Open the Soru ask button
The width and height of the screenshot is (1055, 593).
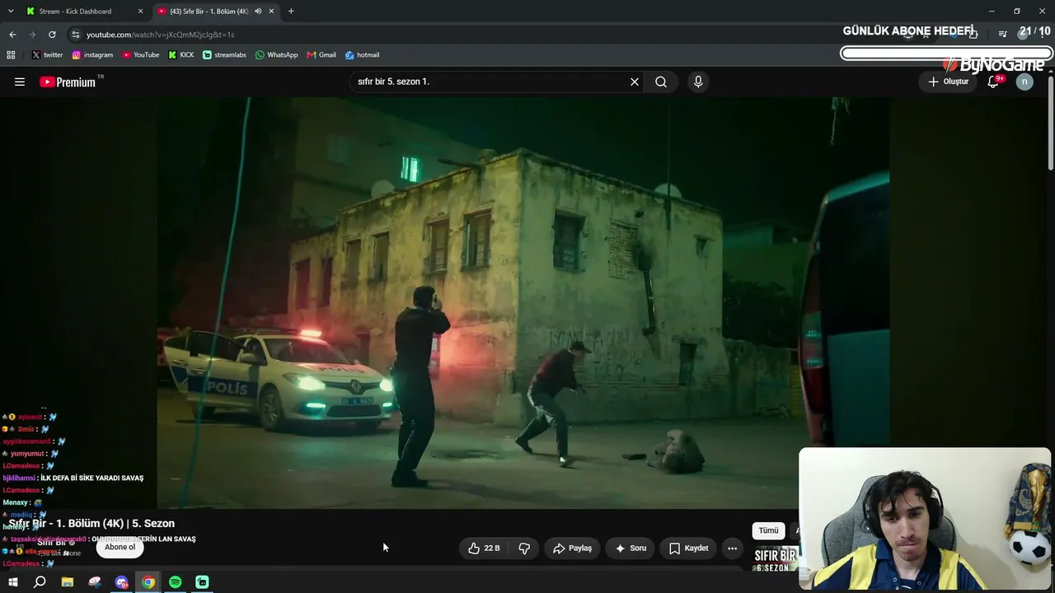pos(631,548)
